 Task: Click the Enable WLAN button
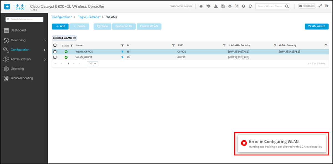point(124,26)
